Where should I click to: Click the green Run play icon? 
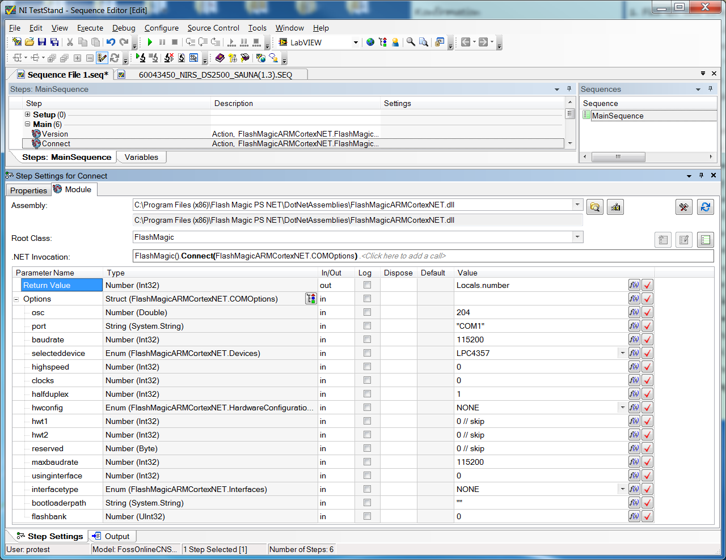click(150, 42)
